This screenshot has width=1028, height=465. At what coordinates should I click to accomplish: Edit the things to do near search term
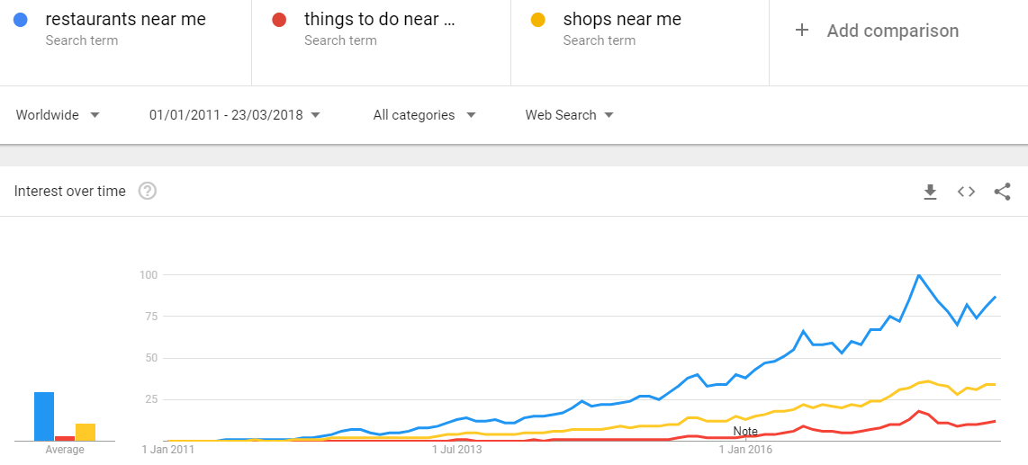(x=380, y=20)
